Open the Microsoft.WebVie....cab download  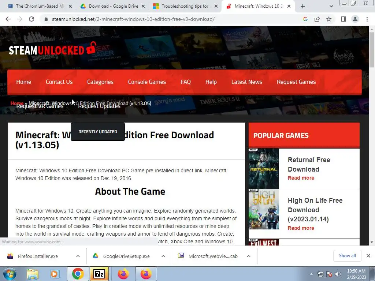point(213,256)
